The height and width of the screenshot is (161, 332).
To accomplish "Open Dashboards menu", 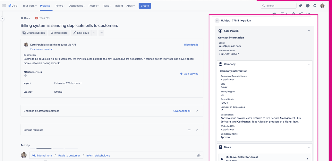I will tap(77, 6).
